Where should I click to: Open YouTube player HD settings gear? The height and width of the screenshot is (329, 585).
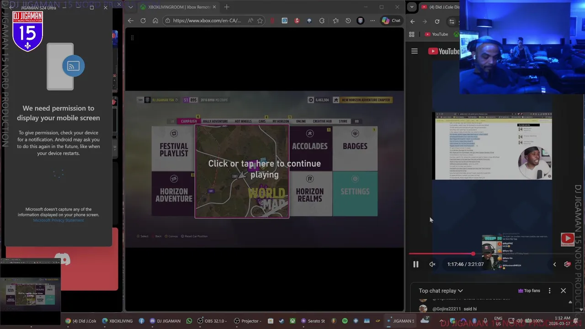(x=567, y=264)
